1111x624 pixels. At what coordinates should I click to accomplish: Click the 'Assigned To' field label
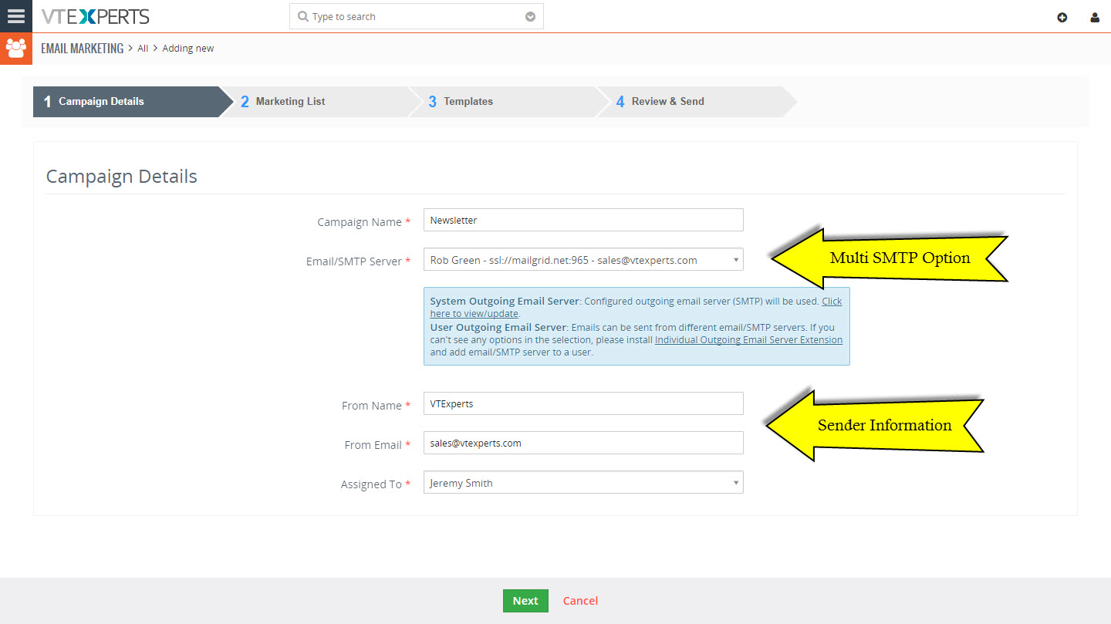tap(371, 484)
